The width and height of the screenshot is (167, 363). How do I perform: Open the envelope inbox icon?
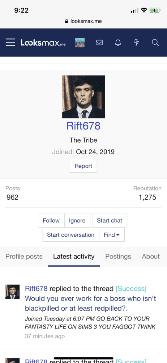pos(99,42)
